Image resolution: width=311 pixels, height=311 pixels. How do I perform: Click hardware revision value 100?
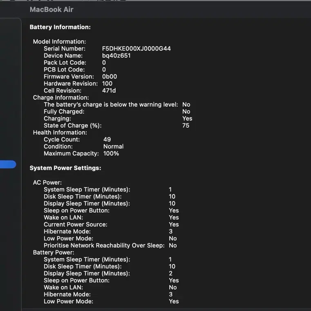[107, 83]
